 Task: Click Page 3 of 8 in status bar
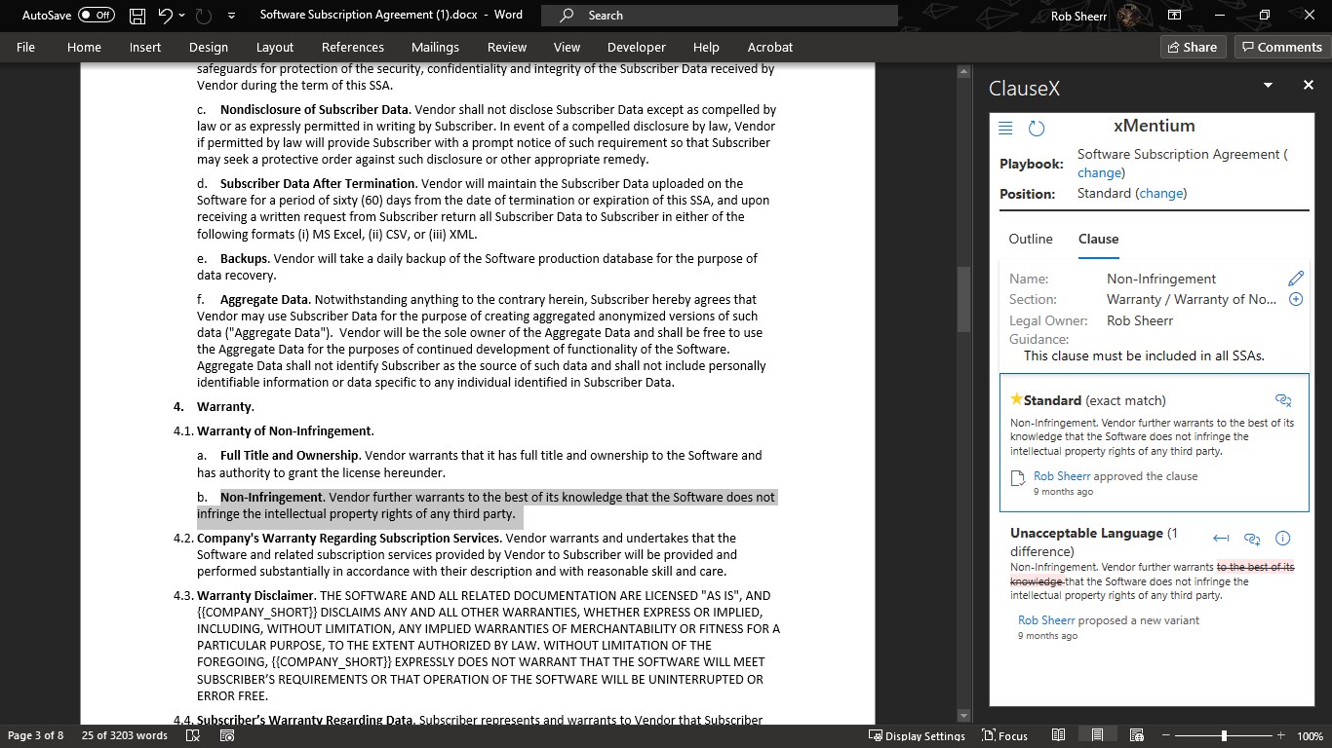36,735
